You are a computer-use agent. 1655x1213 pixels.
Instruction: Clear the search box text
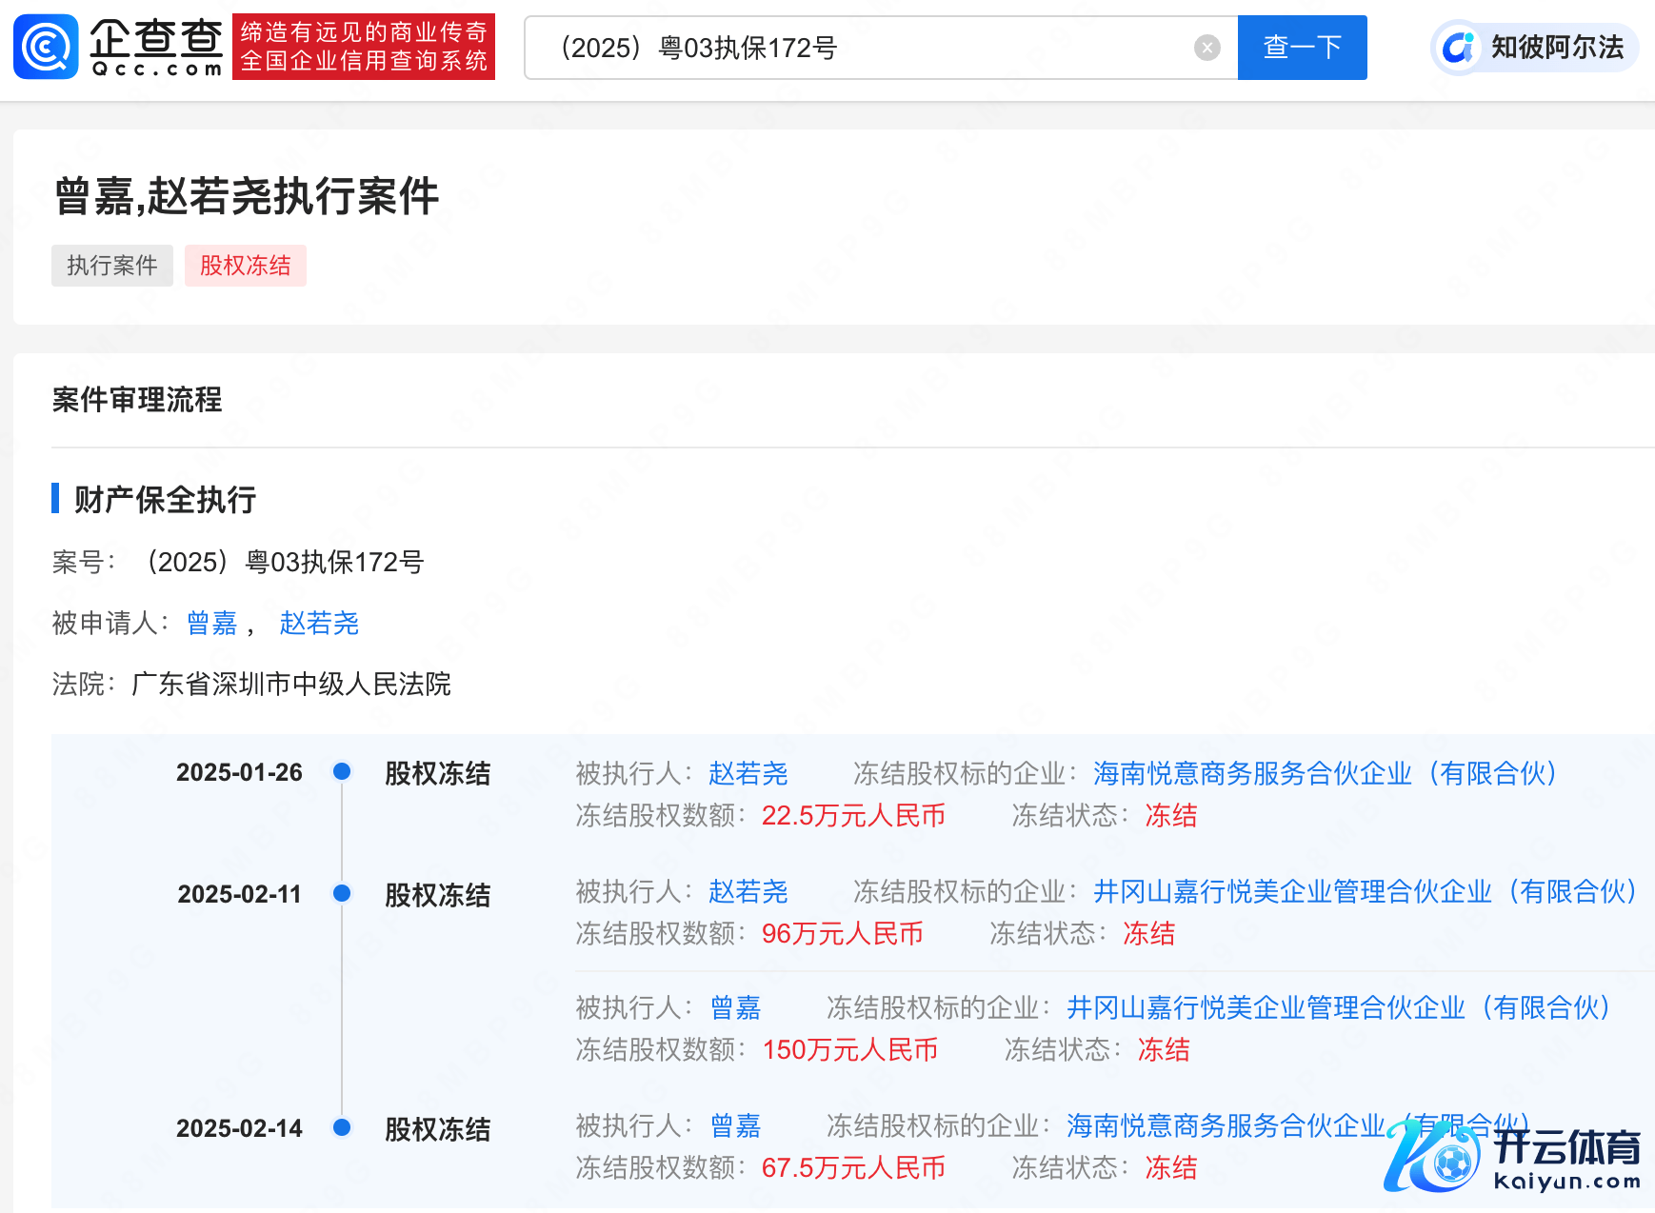tap(1206, 48)
